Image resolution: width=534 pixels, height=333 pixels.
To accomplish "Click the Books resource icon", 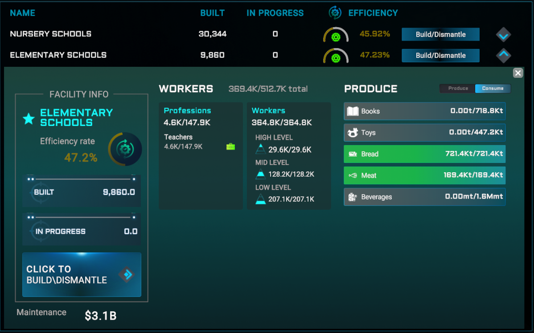I will click(x=353, y=111).
